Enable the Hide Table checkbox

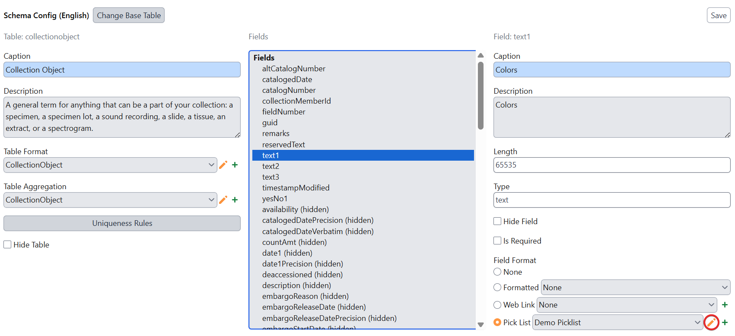8,245
